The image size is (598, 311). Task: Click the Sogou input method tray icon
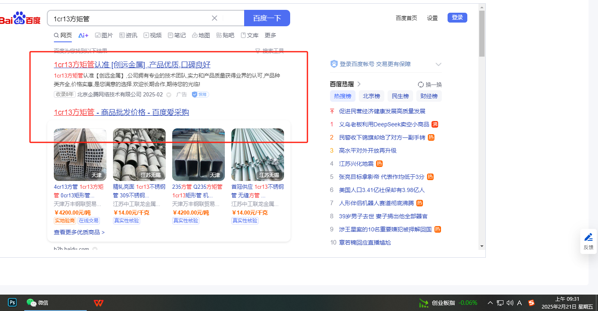click(531, 303)
